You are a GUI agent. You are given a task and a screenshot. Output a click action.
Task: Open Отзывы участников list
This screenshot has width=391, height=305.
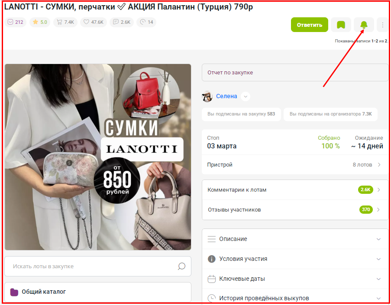pyautogui.click(x=295, y=210)
